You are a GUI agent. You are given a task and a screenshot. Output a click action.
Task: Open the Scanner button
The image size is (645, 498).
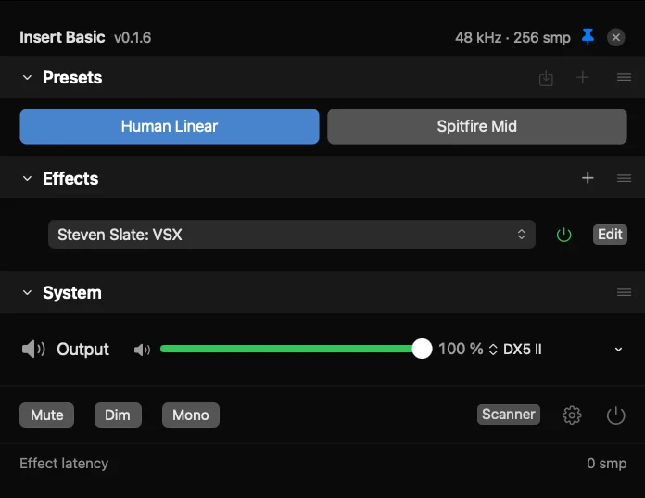pyautogui.click(x=509, y=415)
